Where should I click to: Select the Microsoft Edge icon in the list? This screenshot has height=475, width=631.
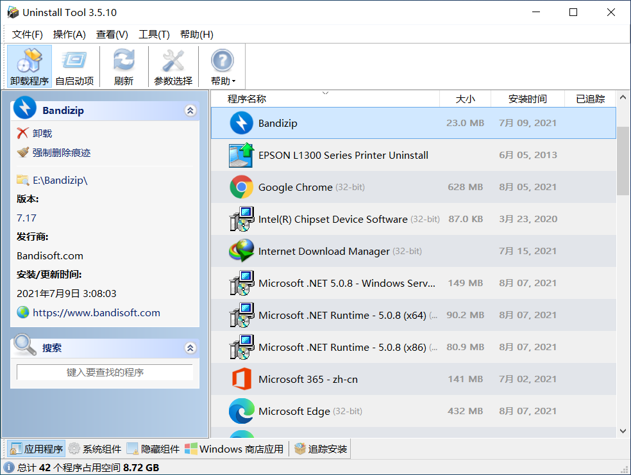242,411
